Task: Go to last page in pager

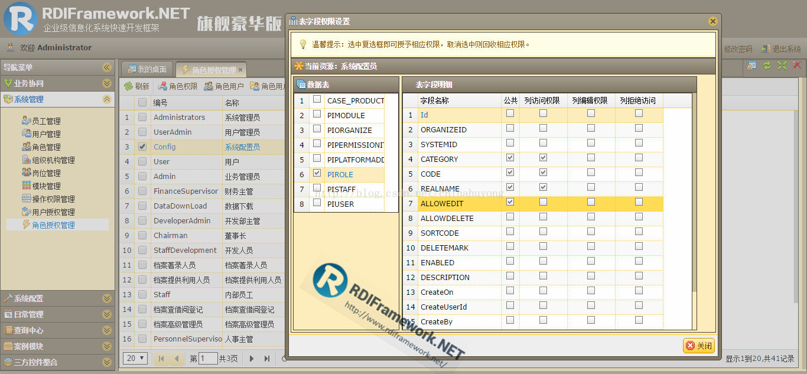Action: (267, 359)
